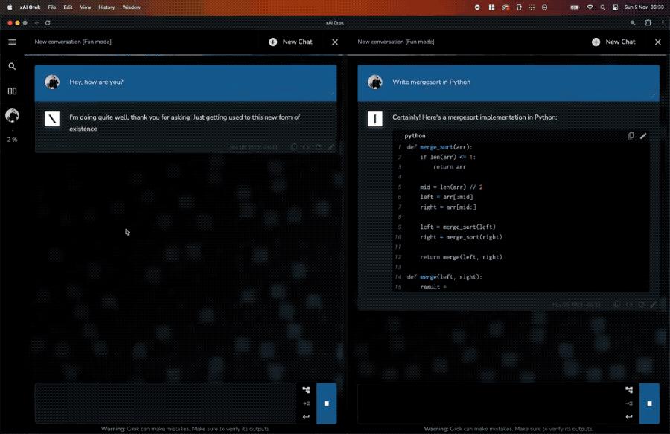Open the History menu in menu bar
The width and height of the screenshot is (670, 434).
coord(106,7)
